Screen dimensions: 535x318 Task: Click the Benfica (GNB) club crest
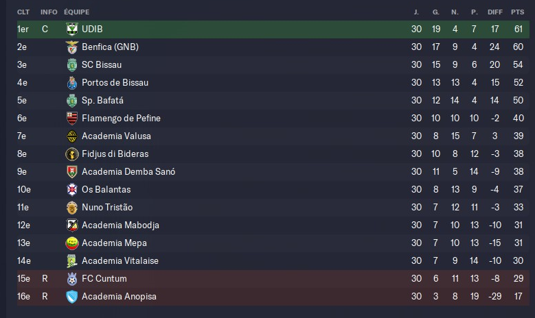tap(72, 47)
